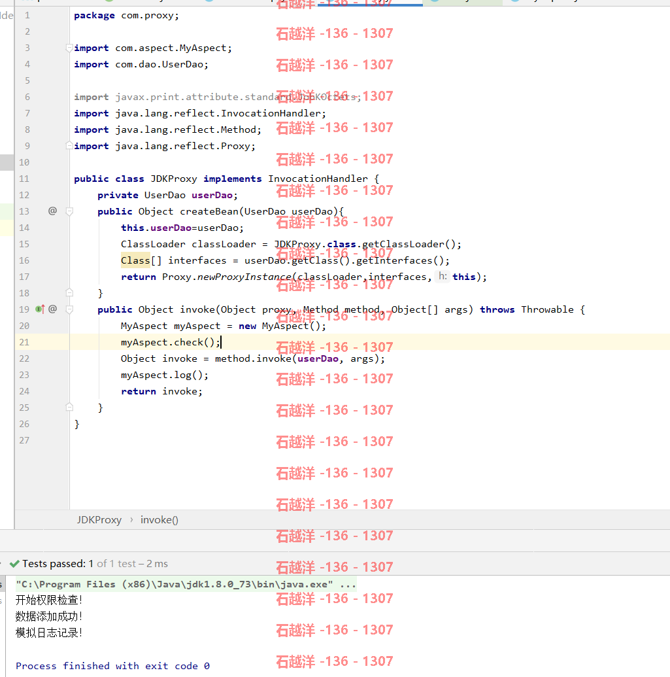Click 'this.userDao' on line 14
670x677 pixels.
point(156,228)
